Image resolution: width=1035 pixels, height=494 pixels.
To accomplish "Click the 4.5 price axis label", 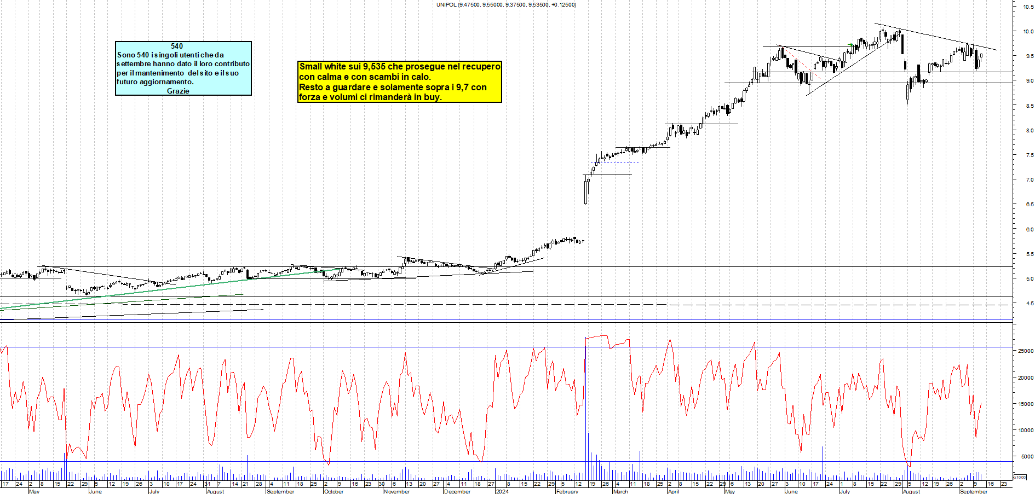I will [1030, 303].
